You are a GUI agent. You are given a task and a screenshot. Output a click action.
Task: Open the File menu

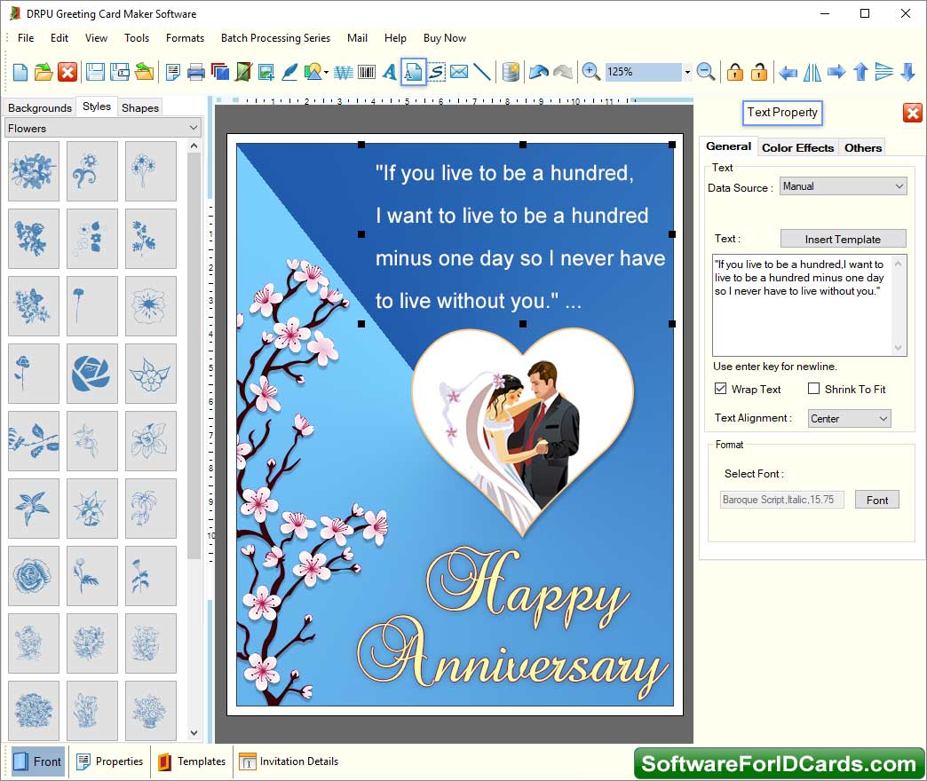click(26, 38)
